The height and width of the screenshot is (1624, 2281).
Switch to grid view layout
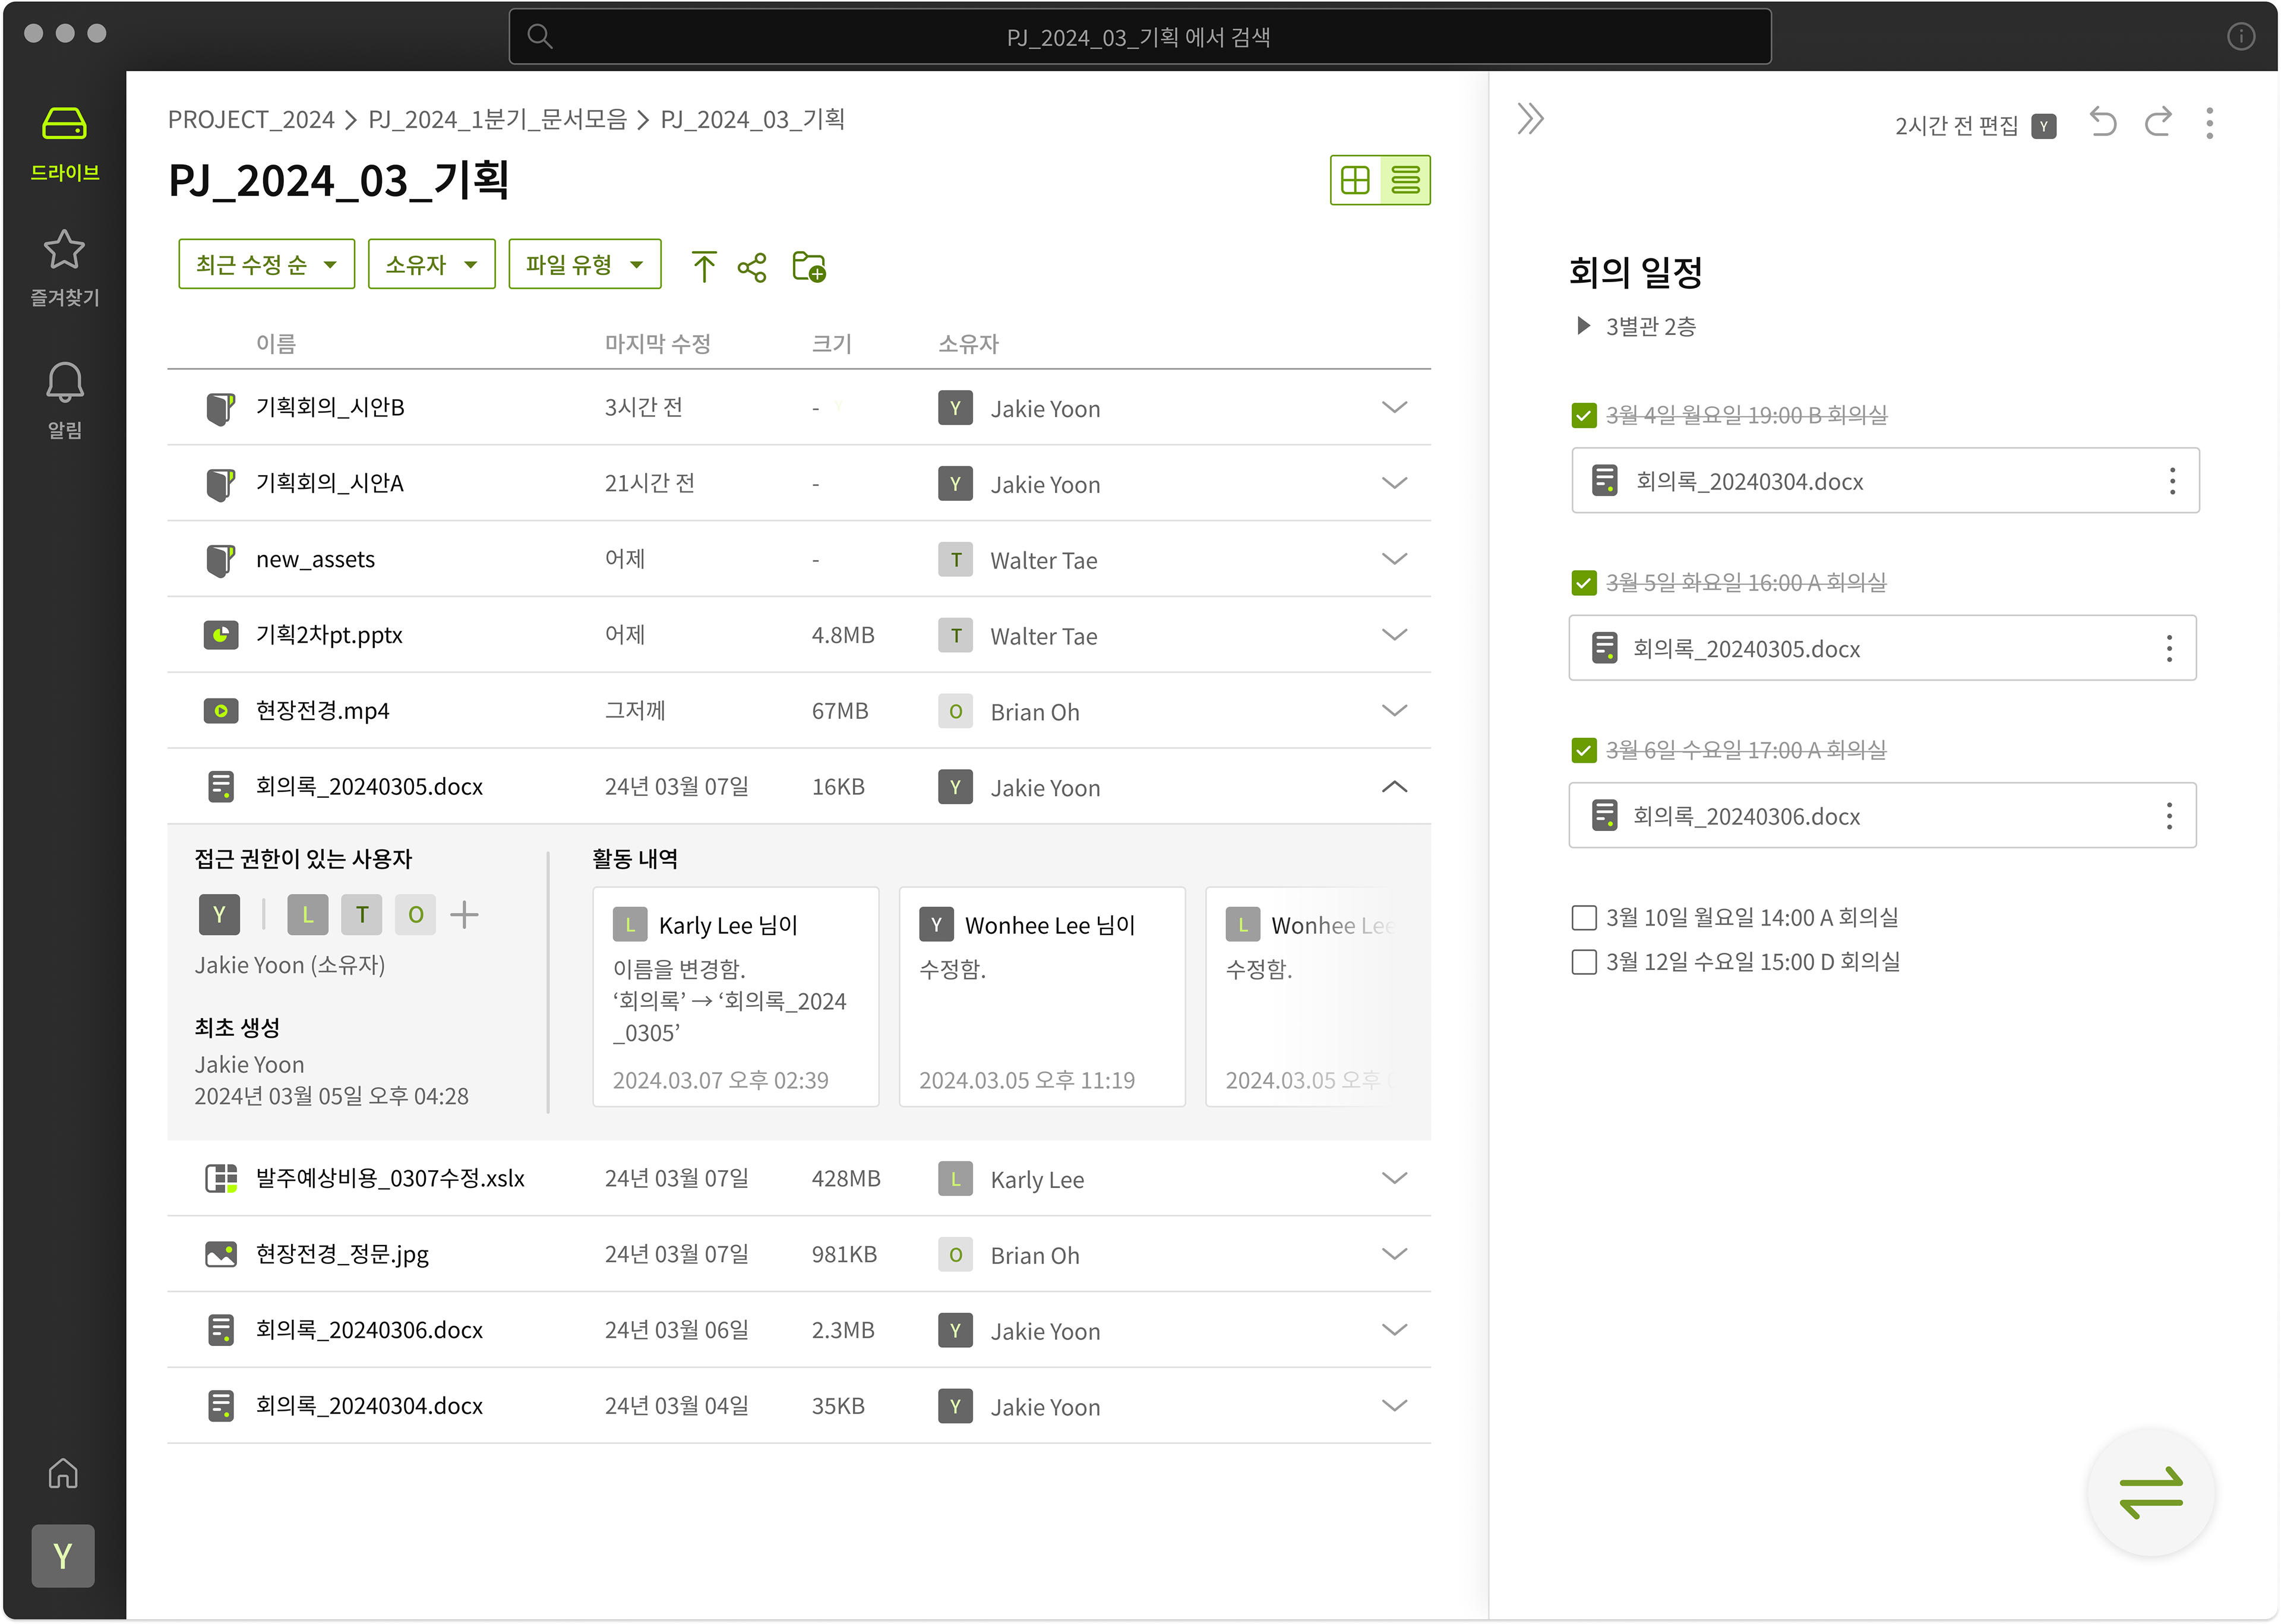pyautogui.click(x=1355, y=180)
